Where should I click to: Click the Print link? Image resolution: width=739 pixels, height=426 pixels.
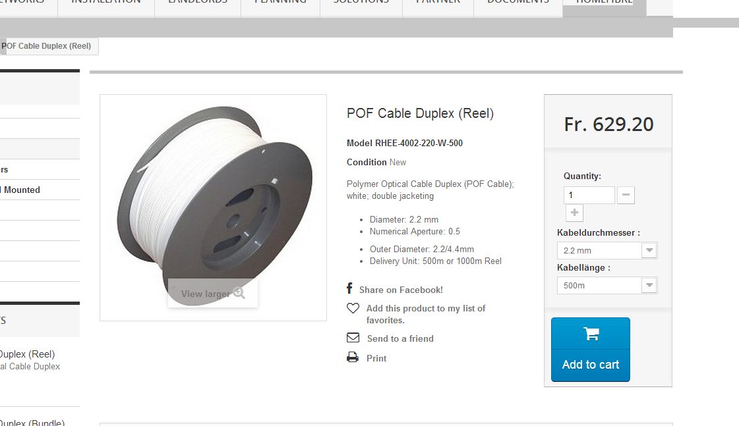(x=376, y=358)
